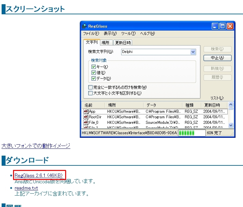Sort by the 場所 column header
This screenshot has height=207, width=243.
124,105
